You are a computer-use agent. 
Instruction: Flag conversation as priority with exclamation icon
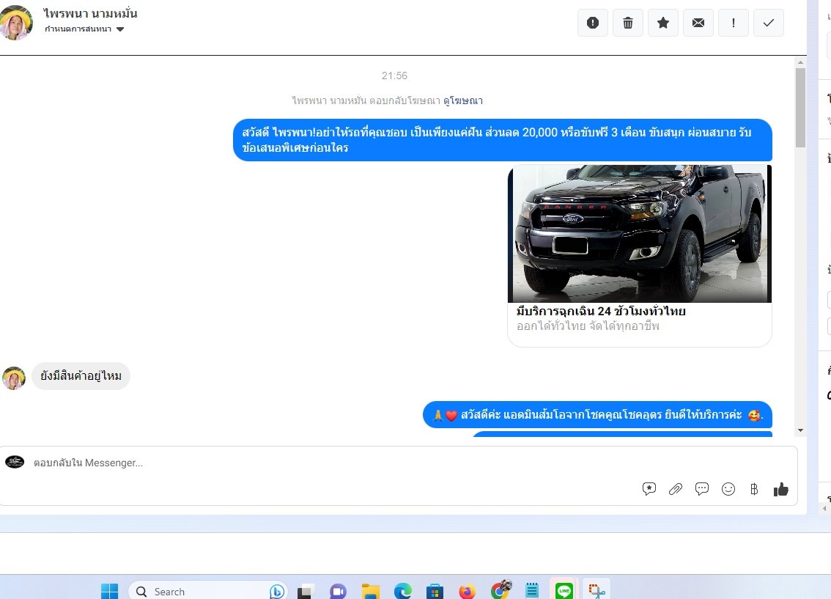tap(734, 23)
